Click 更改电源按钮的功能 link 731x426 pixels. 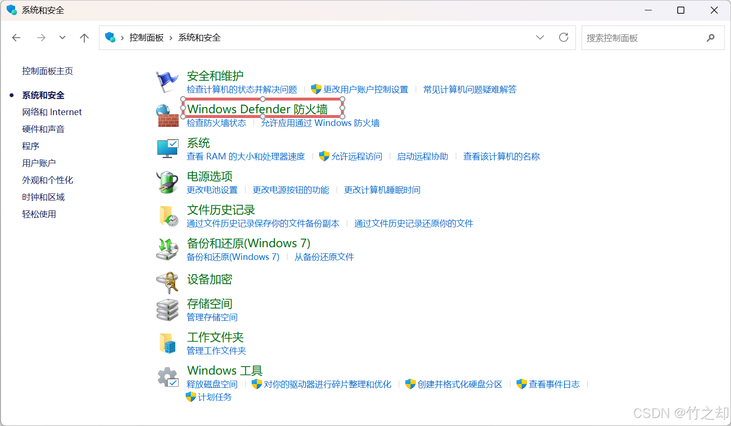[x=291, y=190]
